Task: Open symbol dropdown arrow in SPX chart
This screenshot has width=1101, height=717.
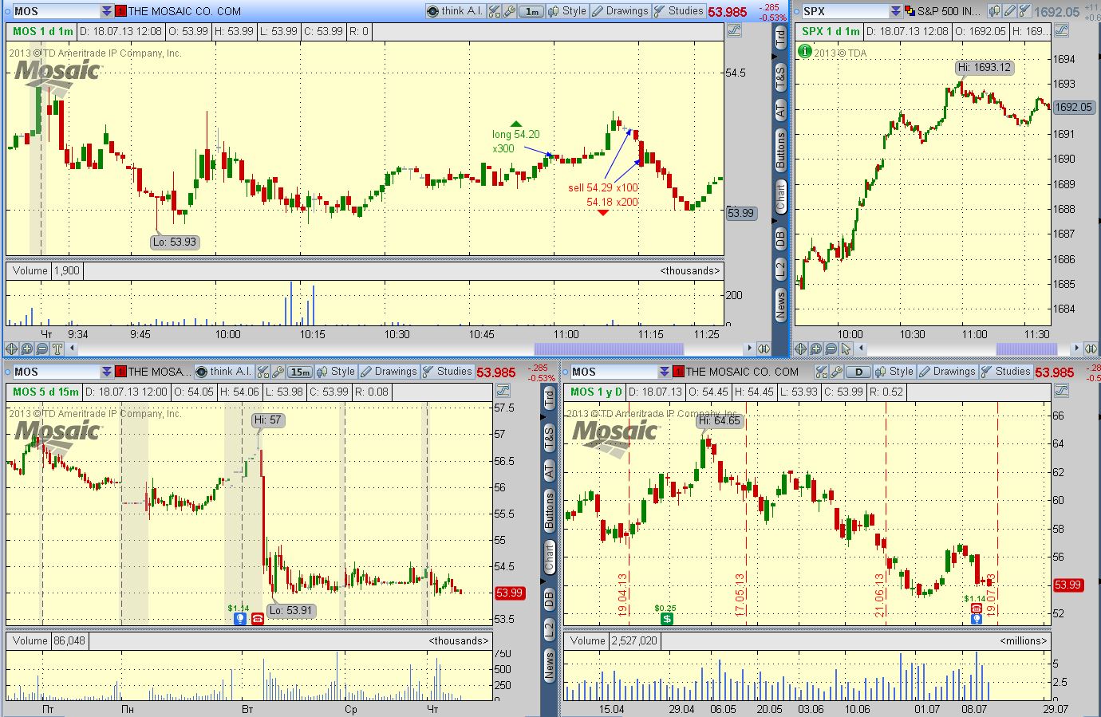Action: tap(897, 11)
